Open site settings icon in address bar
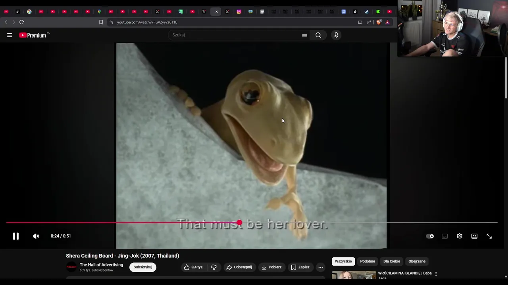 112,22
